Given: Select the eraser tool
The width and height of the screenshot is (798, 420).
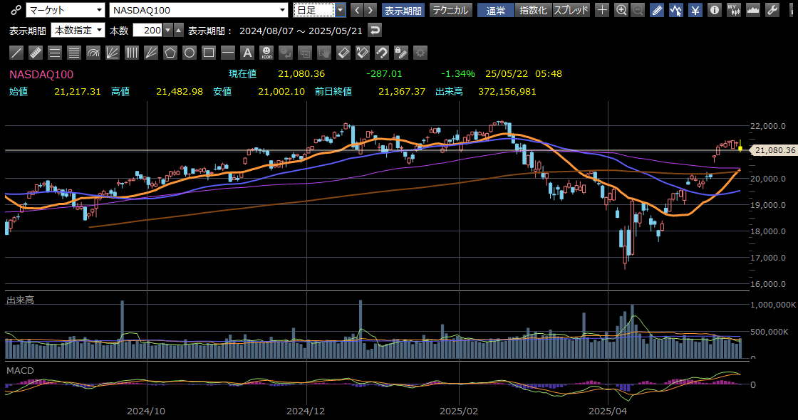Looking at the screenshot, I should coord(343,53).
